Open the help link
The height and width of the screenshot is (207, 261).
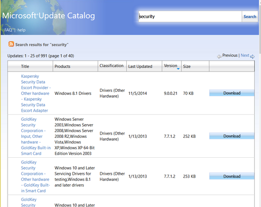coord(21,30)
